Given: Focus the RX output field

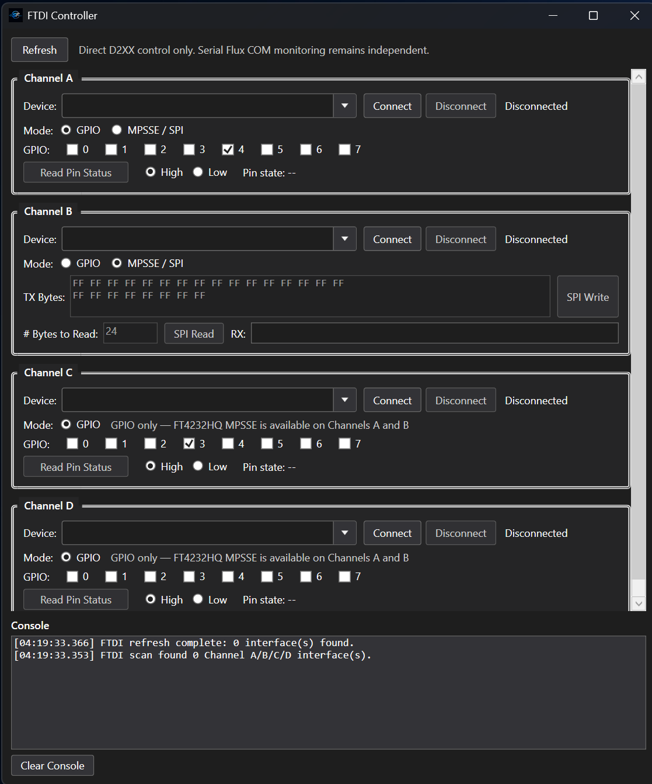Looking at the screenshot, I should [x=435, y=333].
